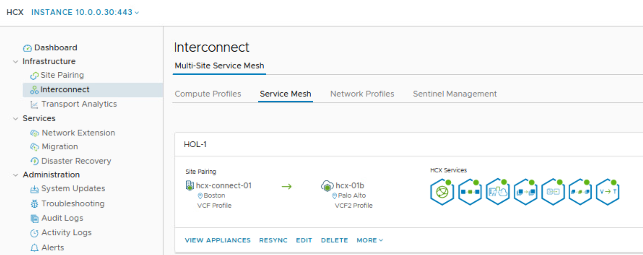
Task: Click the hcx-01b cloud site icon
Action: click(x=327, y=186)
